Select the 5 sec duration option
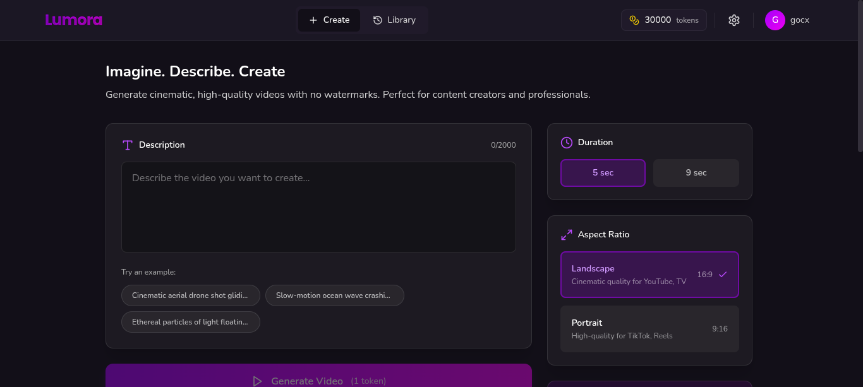 [603, 172]
